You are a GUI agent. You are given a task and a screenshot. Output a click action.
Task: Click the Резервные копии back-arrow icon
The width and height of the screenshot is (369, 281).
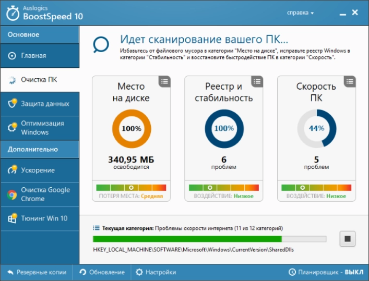[x=10, y=272]
